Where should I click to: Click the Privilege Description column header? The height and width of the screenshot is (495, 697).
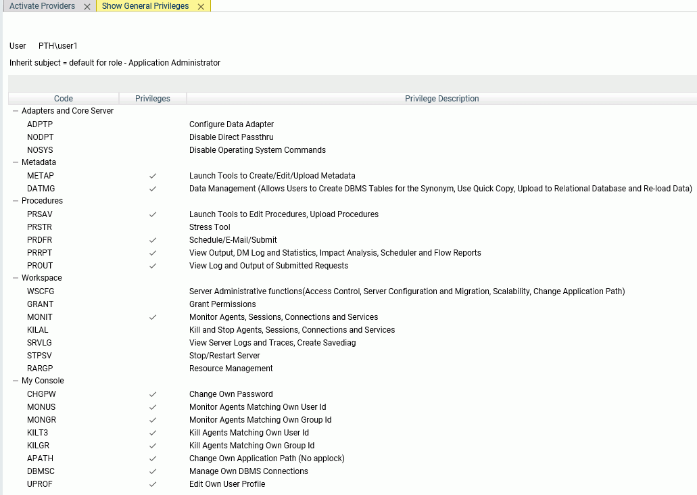tap(442, 98)
